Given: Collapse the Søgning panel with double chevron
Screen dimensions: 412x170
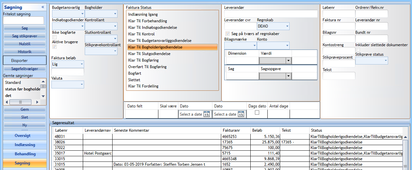Looking at the screenshot, I should [43, 7].
